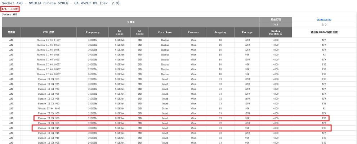Click 512KBx6 cache cell in the 1075T row
Screen dimensions: 357x144
(x=120, y=50)
